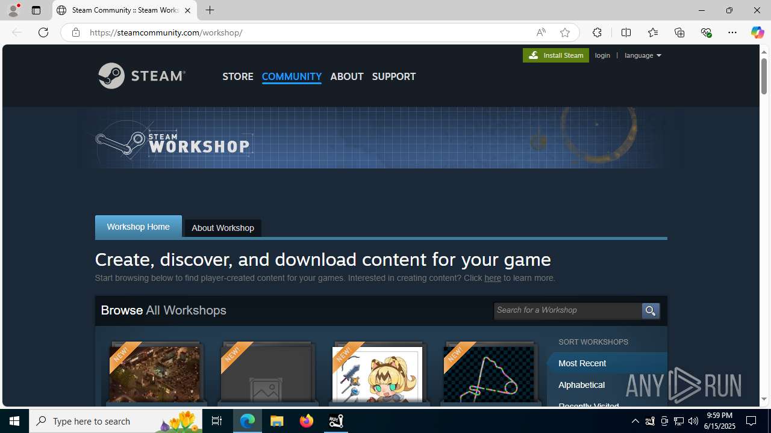771x433 pixels.
Task: Open browser Collections
Action: (679, 32)
